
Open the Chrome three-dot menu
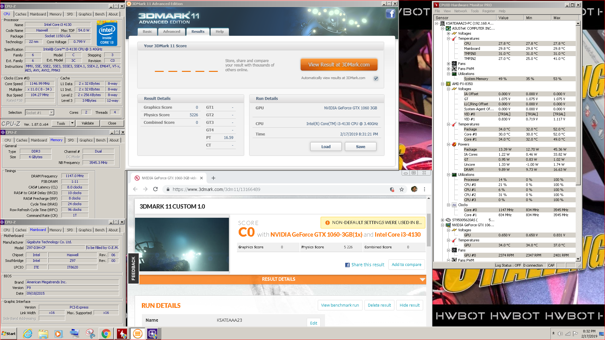coord(424,189)
